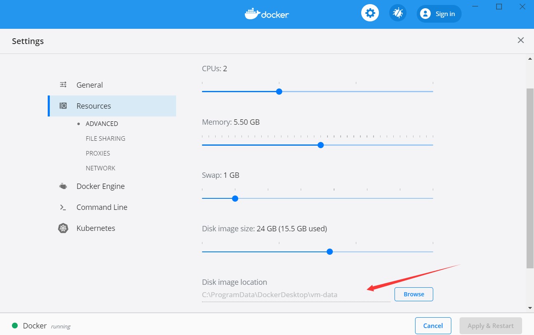The width and height of the screenshot is (534, 335).
Task: Click the CPUs slider handle
Action: (x=279, y=91)
